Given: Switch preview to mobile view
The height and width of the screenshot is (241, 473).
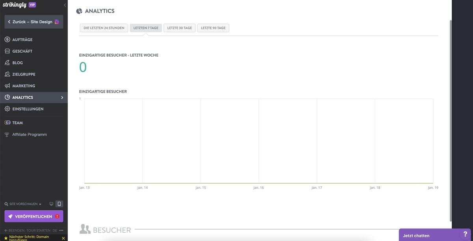Looking at the screenshot, I should tap(59, 204).
